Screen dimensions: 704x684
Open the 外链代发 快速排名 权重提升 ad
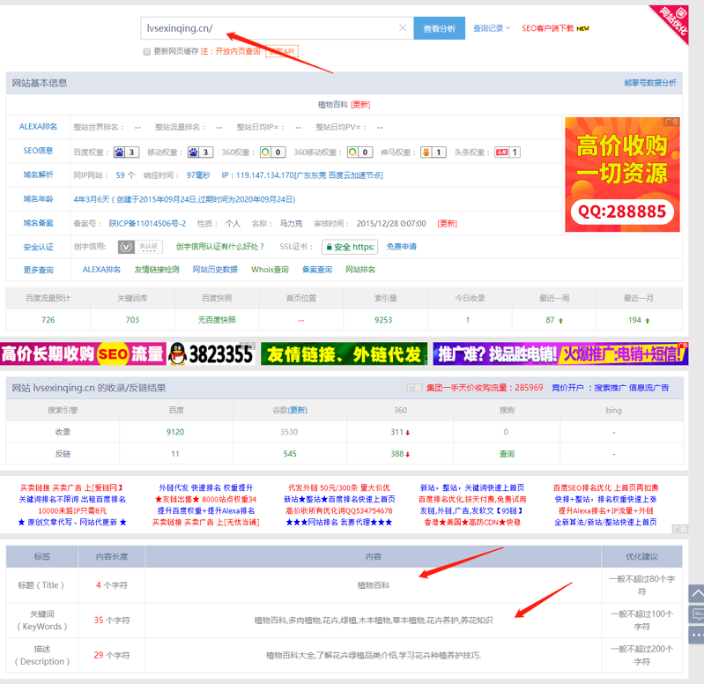click(x=206, y=487)
